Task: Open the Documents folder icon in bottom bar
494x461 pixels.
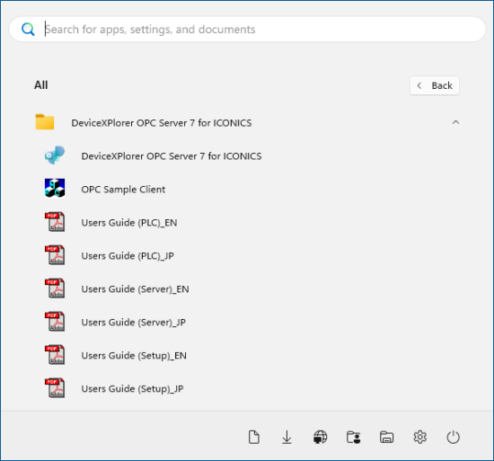Action: [254, 438]
